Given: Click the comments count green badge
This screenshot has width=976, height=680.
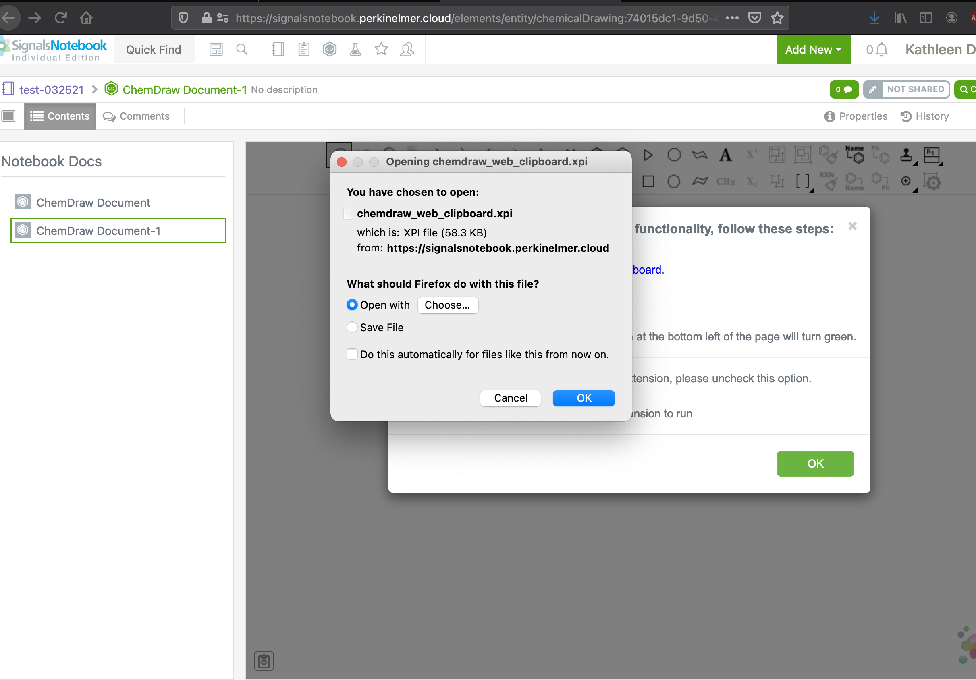Looking at the screenshot, I should [x=844, y=89].
